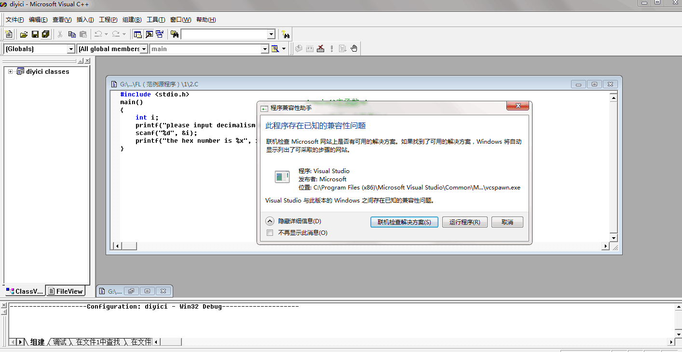
Task: Click the 联机检查解决方案(S) button
Action: coord(404,222)
